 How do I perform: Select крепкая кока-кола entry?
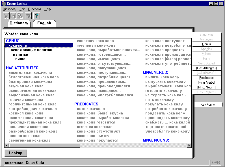point(26,113)
